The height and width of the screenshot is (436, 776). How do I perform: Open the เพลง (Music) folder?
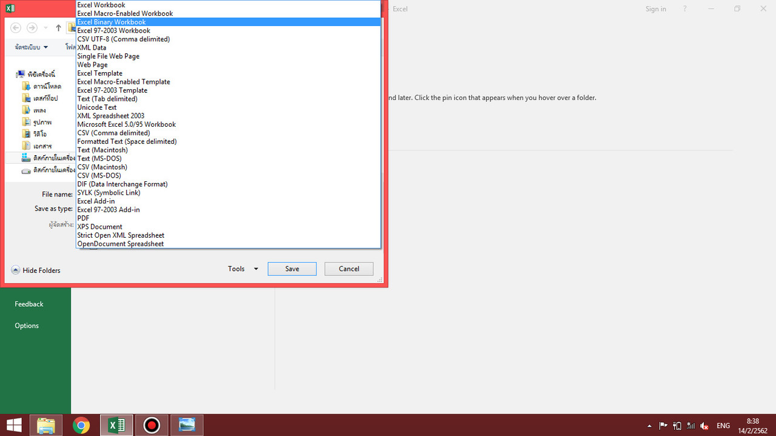tap(34, 110)
